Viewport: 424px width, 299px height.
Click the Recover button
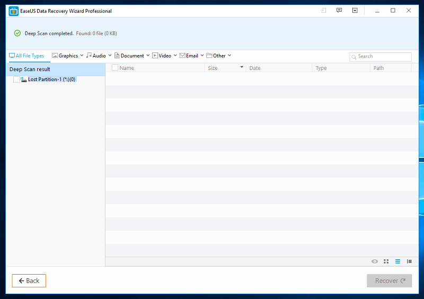tap(390, 280)
